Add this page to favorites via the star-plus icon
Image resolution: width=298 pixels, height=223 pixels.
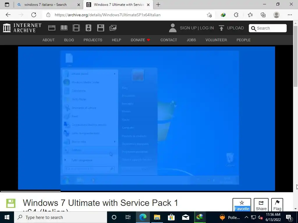[x=209, y=15]
